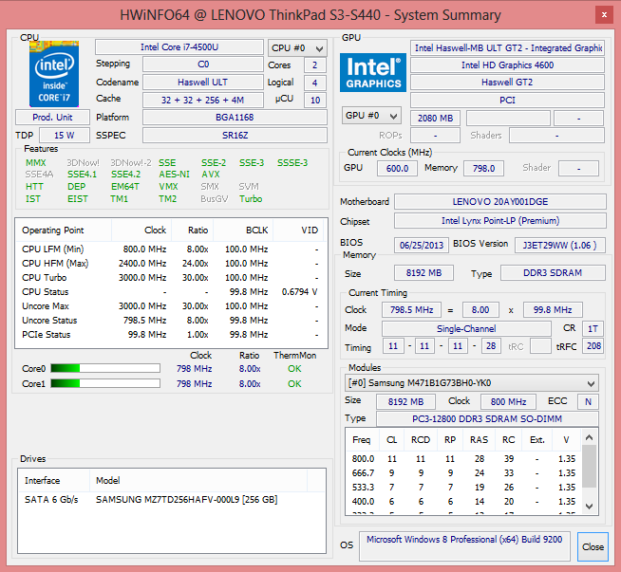The height and width of the screenshot is (572, 621).
Task: Click the LENOVO 20AY001DGE motherboard field
Action: (500, 202)
